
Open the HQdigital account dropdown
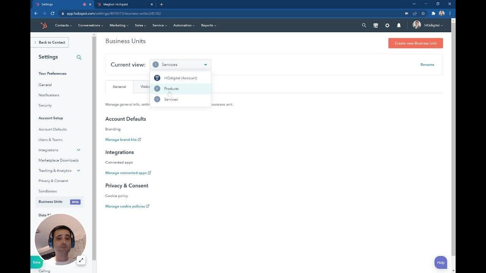[433, 25]
